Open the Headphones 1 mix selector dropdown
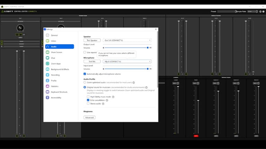Viewport: 266px width, 149px height. [x=216, y=83]
